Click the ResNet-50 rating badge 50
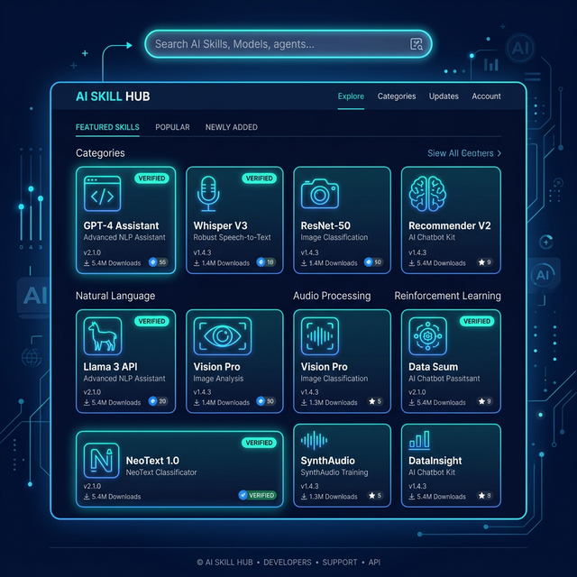577x577 pixels. 373,262
